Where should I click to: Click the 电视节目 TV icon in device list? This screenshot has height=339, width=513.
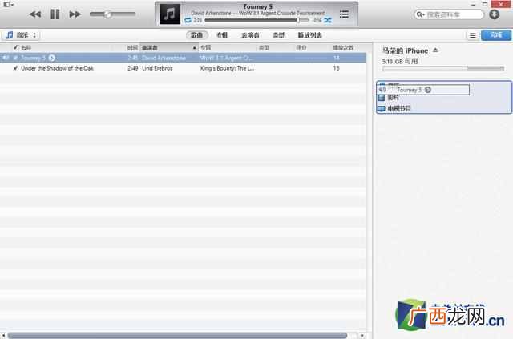point(382,109)
